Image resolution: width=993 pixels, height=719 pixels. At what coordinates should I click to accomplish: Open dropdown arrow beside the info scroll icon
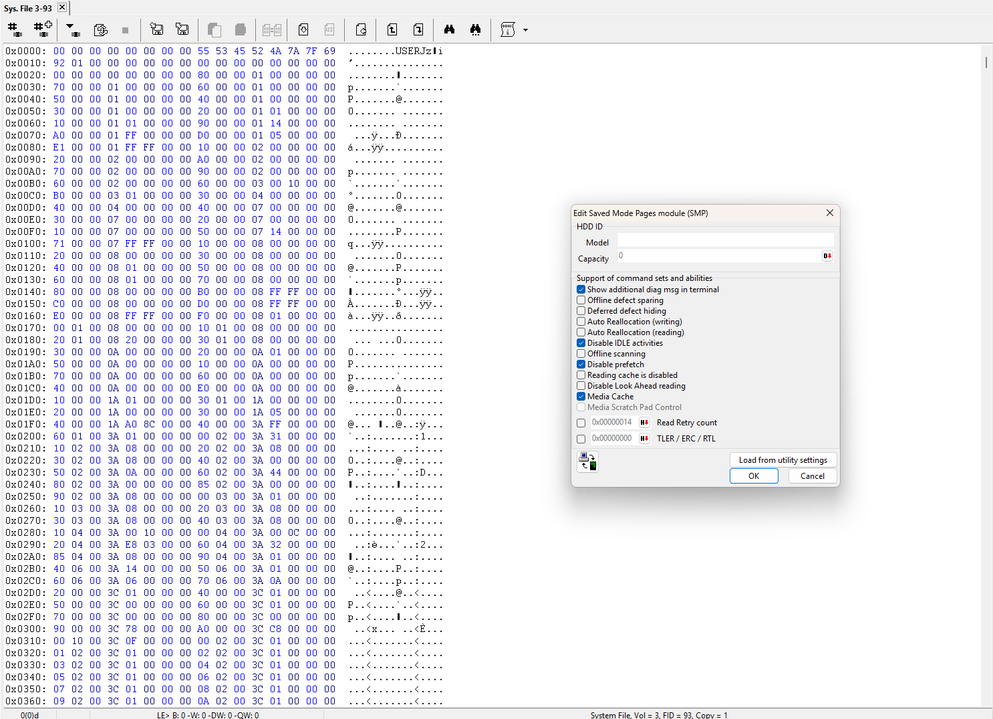(x=525, y=30)
